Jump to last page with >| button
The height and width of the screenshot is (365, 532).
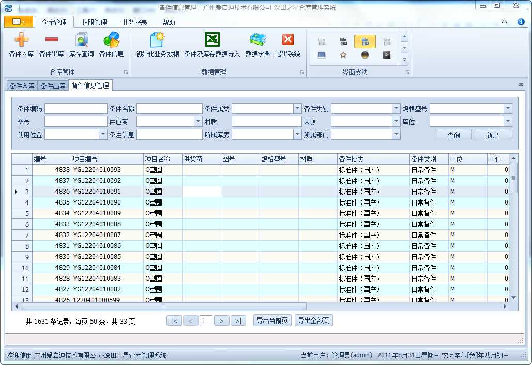238,321
